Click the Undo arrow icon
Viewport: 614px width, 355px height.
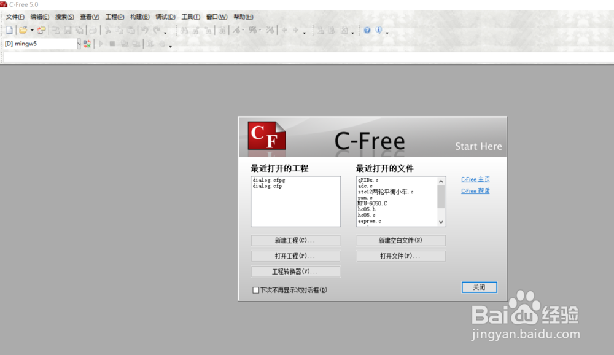(145, 30)
